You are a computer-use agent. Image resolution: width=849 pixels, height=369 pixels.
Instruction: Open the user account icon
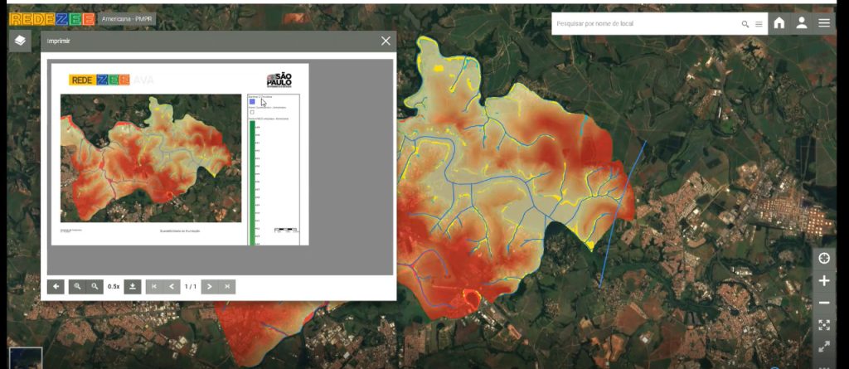click(802, 23)
